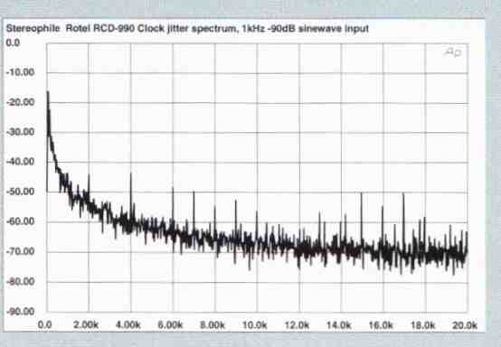Viewport: 501px width, 347px height.
Task: Click the 2.00k x-axis label
Action: point(86,325)
